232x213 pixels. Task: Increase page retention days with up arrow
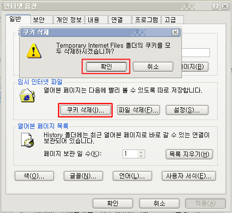141,152
